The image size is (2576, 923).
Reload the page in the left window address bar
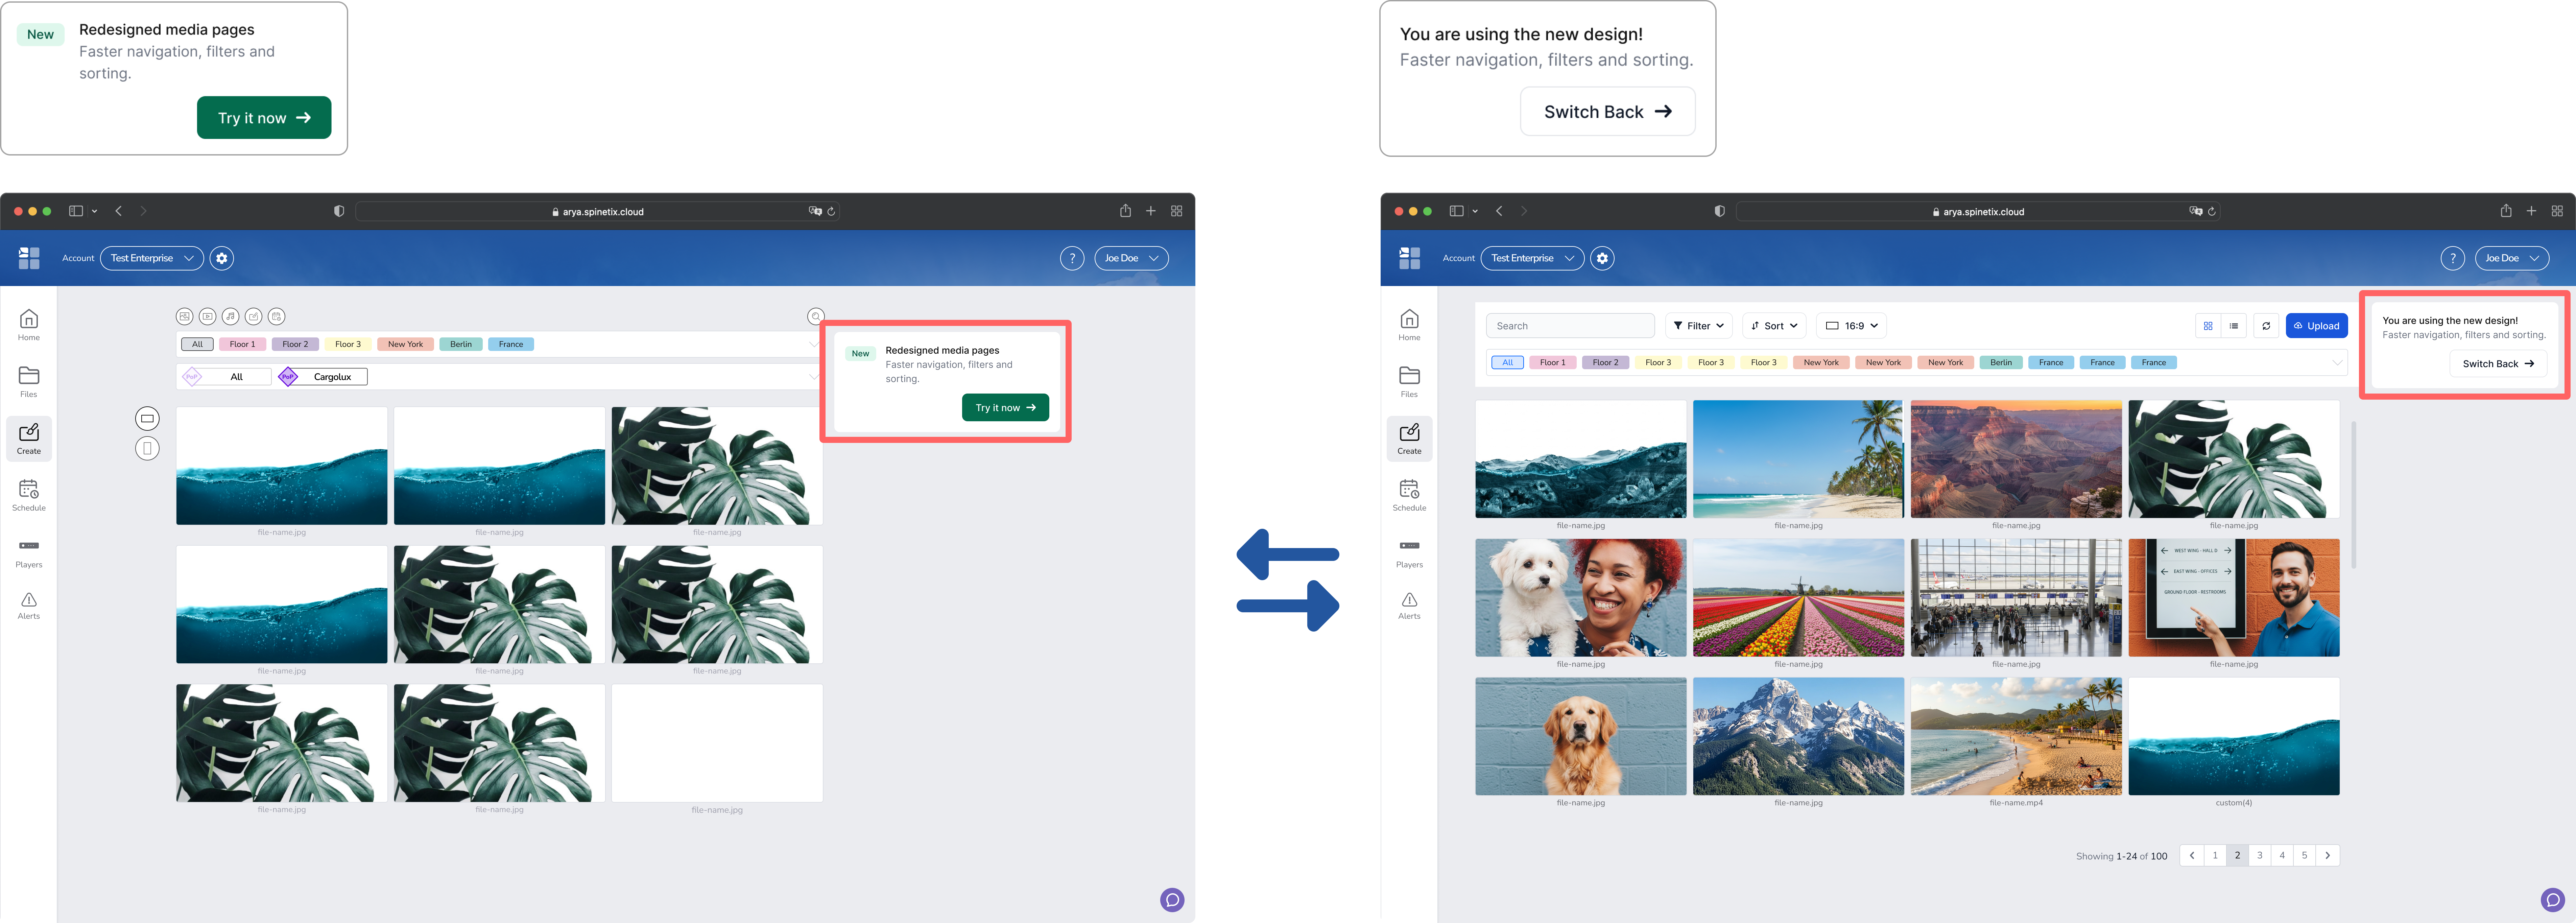831,211
